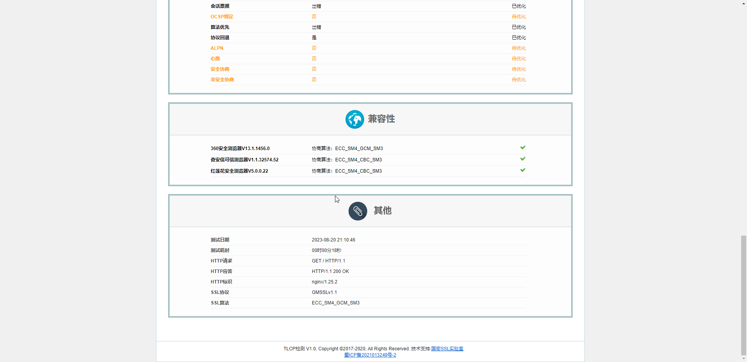
Task: Click the 兼容性 section heading text
Action: click(x=381, y=119)
